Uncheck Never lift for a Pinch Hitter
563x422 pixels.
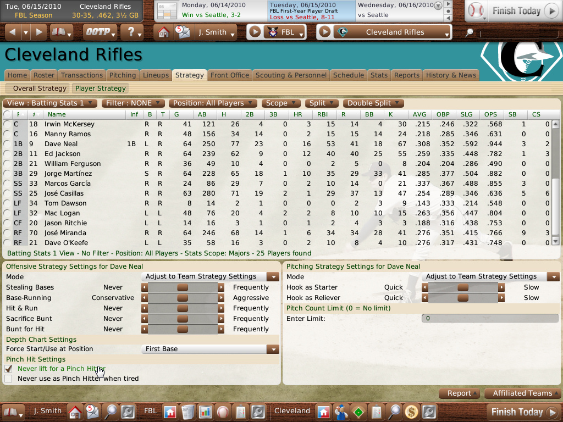click(x=8, y=369)
